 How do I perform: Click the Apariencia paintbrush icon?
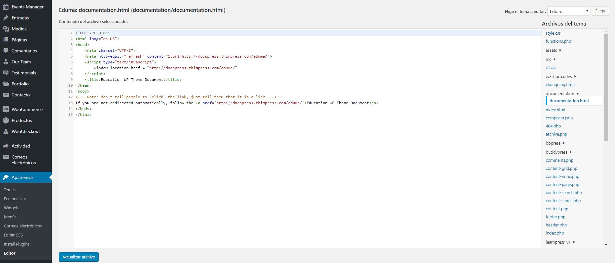(x=6, y=177)
